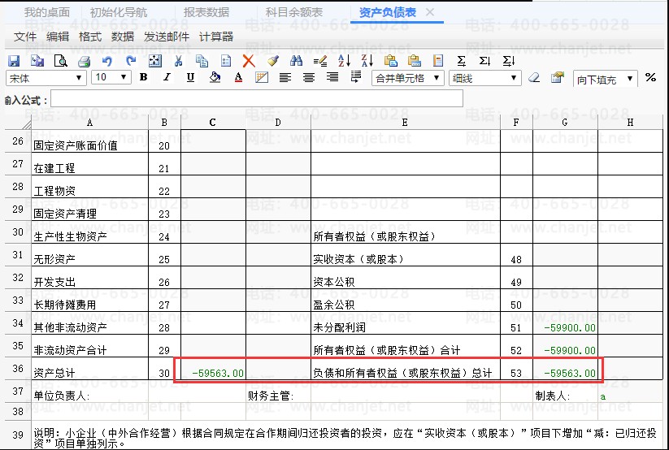Click the first clipboard folder icon
Viewport: 669px width, 450px height.
point(390,61)
